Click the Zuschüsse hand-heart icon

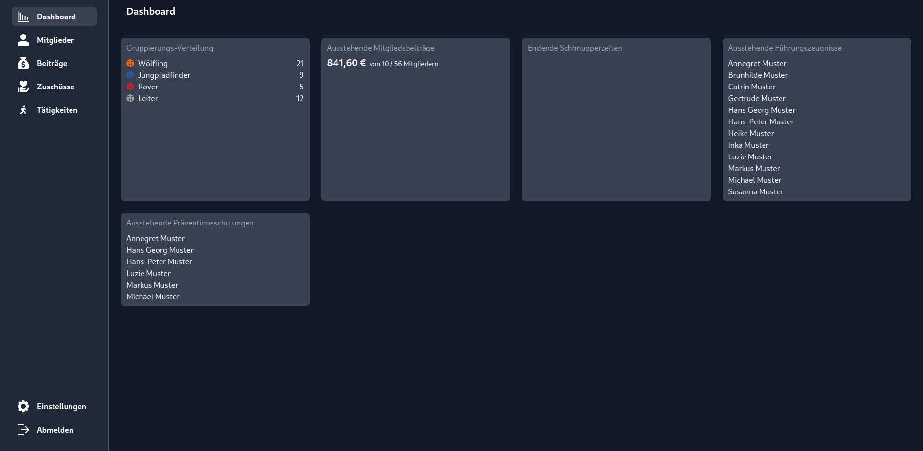click(23, 87)
